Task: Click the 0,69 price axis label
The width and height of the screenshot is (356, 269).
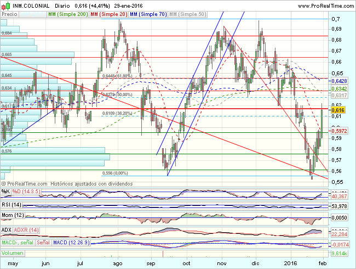Action: (336, 29)
